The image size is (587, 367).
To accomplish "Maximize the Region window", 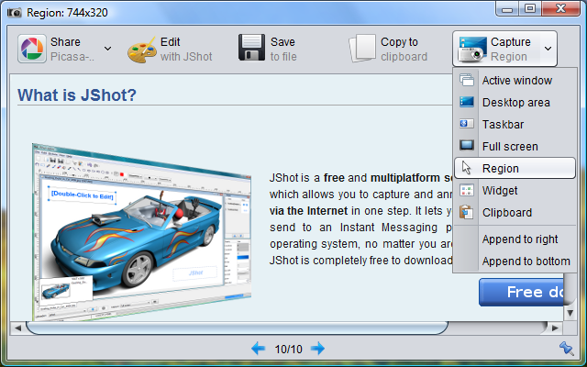I will [530, 9].
